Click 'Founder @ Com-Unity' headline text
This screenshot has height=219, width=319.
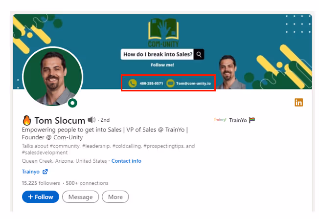pos(52,137)
